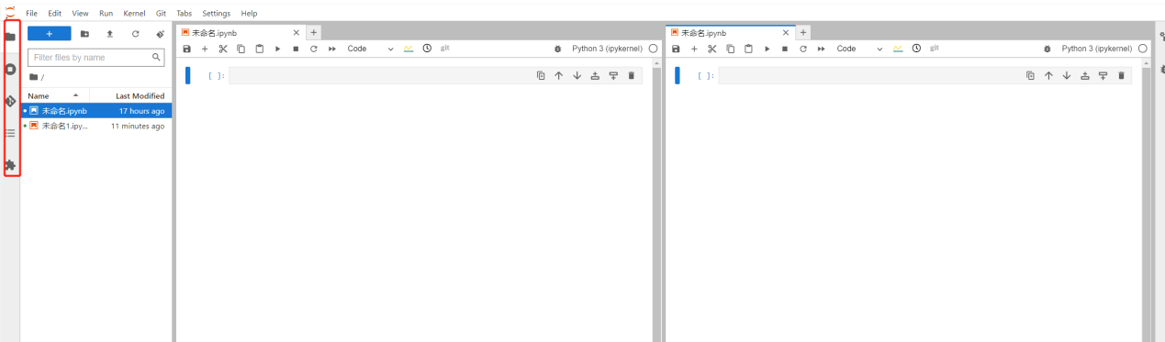This screenshot has width=1165, height=342.
Task: Open the Git sidebar panel icon
Action: [x=10, y=101]
